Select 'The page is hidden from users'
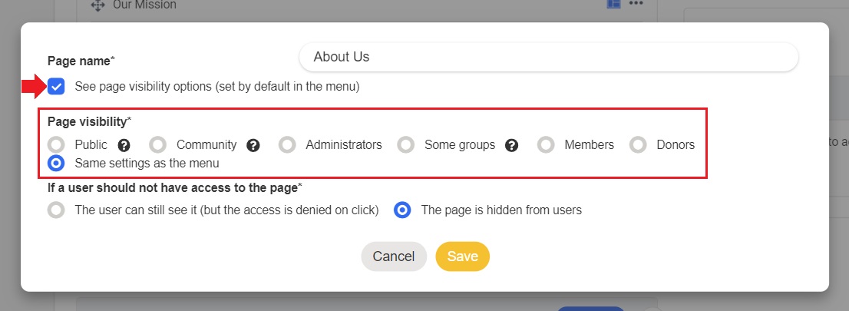849x311 pixels. coord(403,210)
